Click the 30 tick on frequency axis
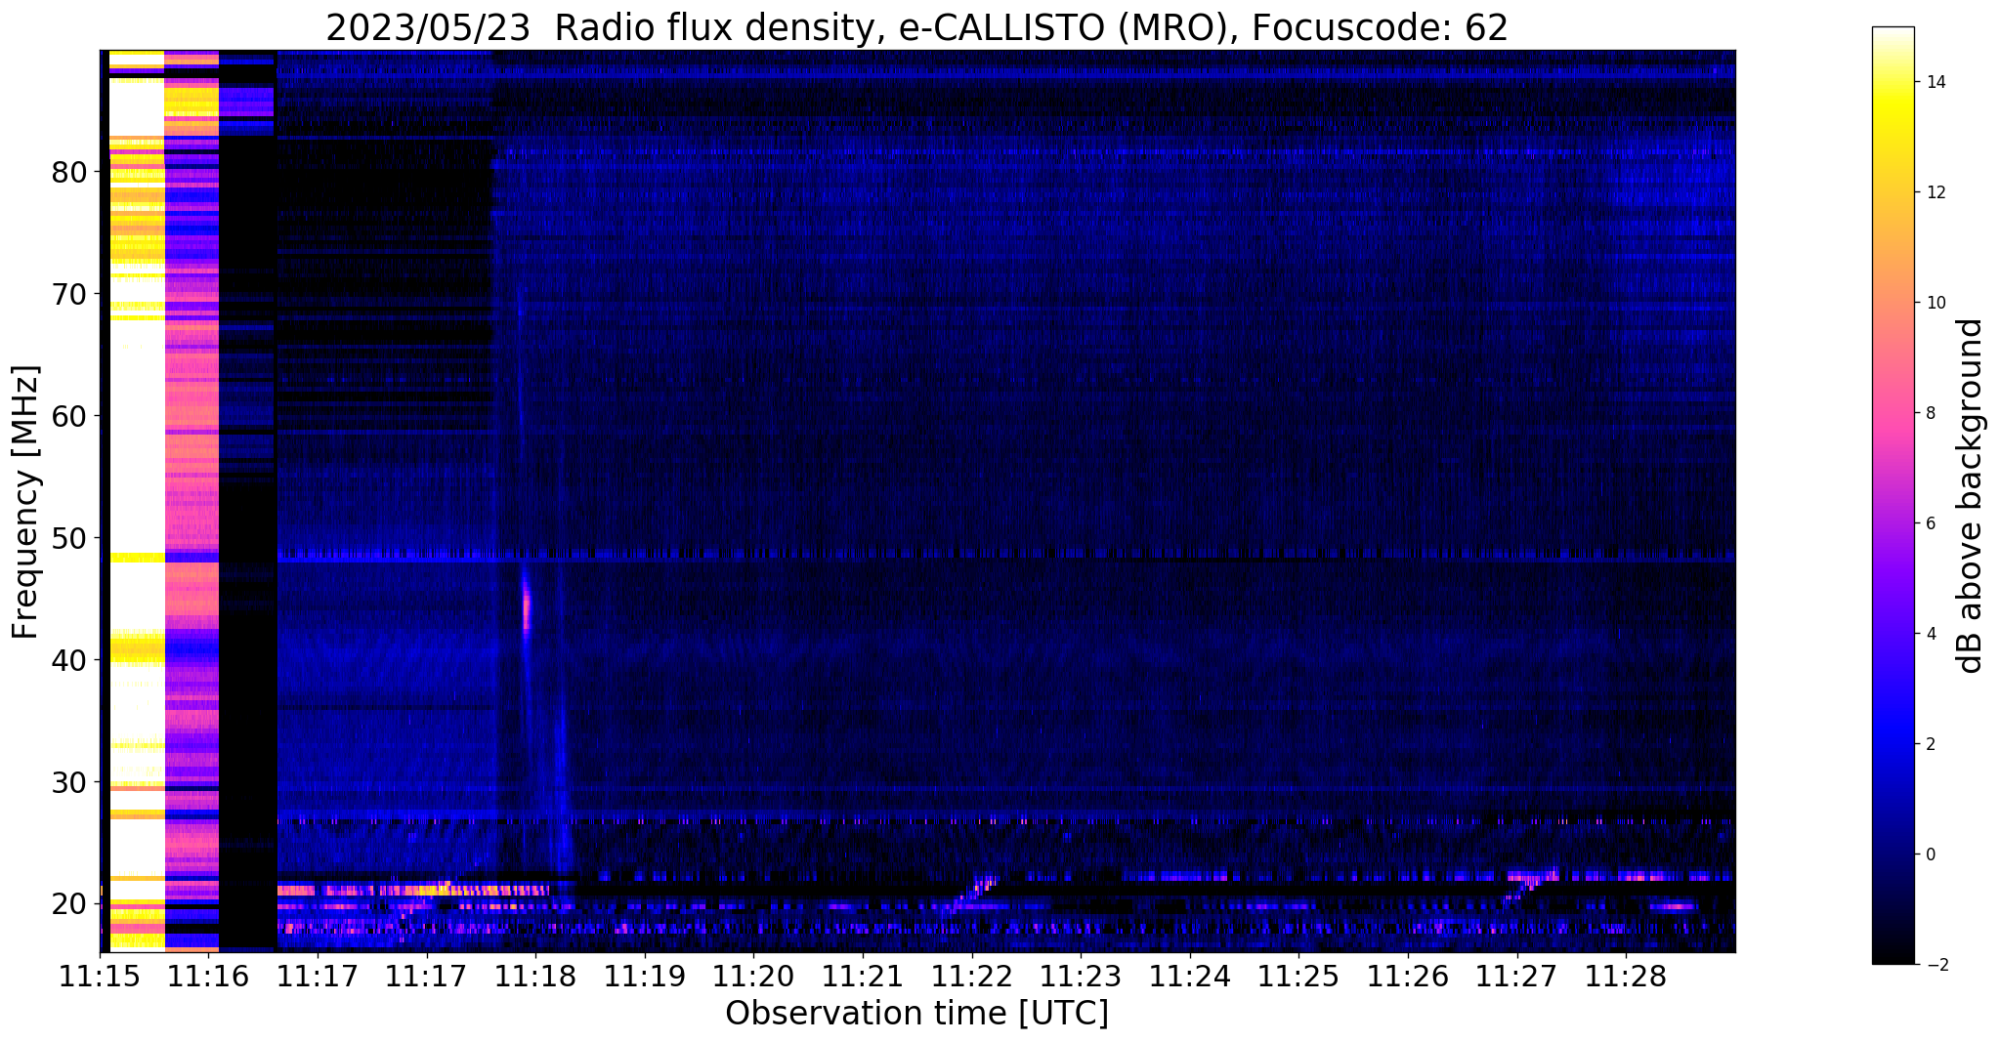 pos(69,782)
